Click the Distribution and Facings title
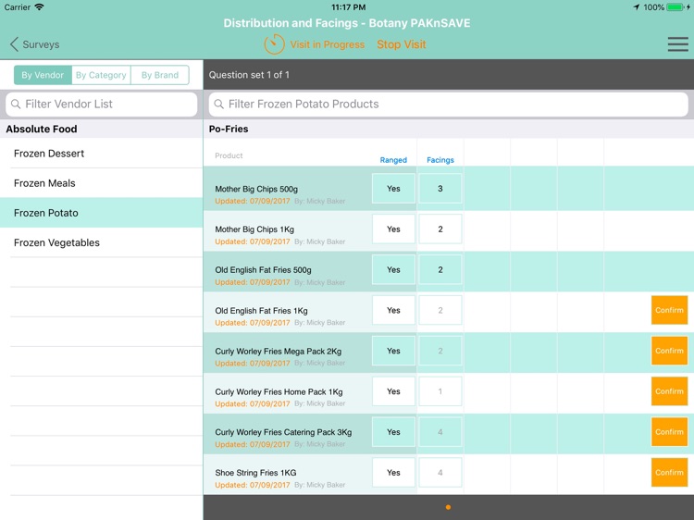 (x=347, y=23)
